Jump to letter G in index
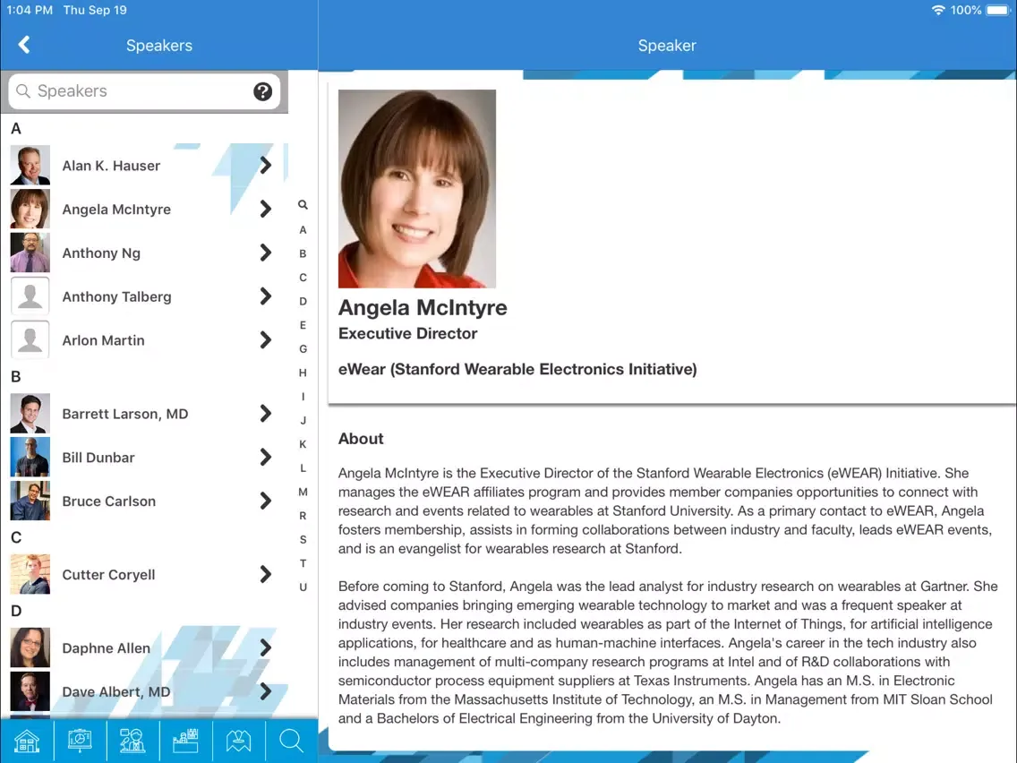The image size is (1017, 763). 303,349
